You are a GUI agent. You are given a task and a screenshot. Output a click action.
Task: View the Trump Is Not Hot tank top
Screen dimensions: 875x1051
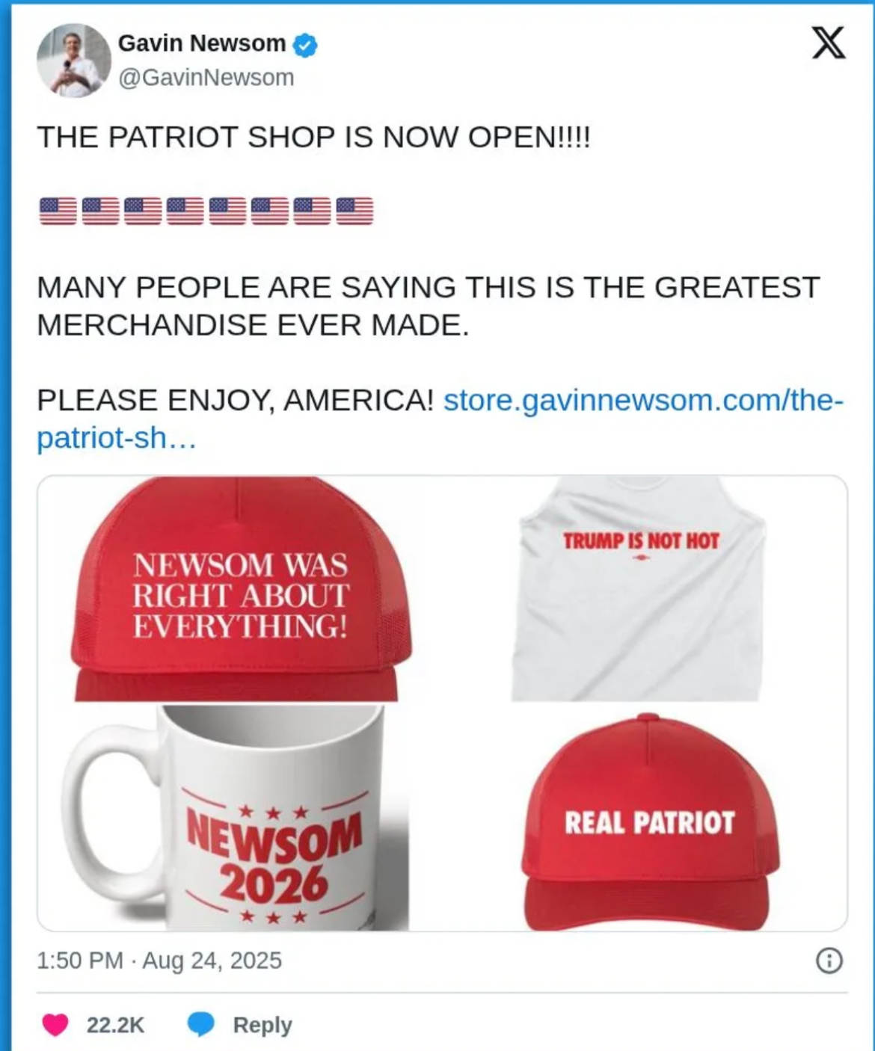(x=639, y=589)
